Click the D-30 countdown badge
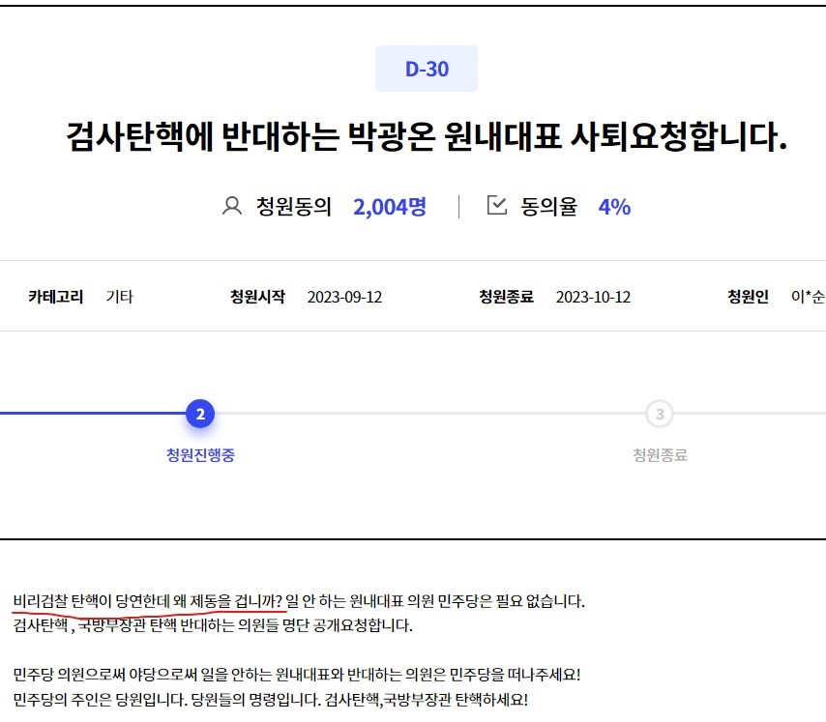The height and width of the screenshot is (722, 826). pos(427,69)
